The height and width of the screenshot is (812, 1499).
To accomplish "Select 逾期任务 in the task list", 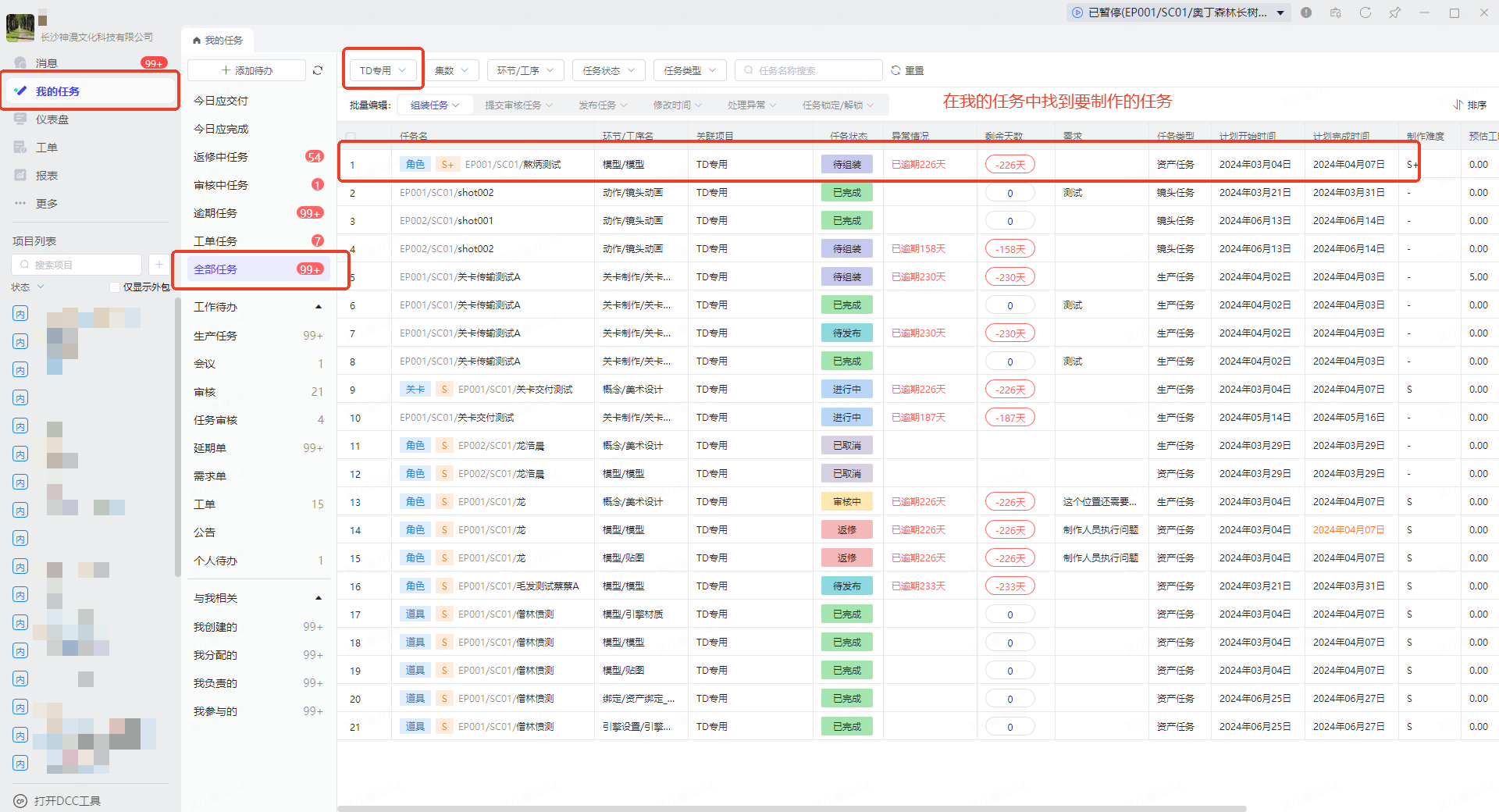I will [x=215, y=213].
